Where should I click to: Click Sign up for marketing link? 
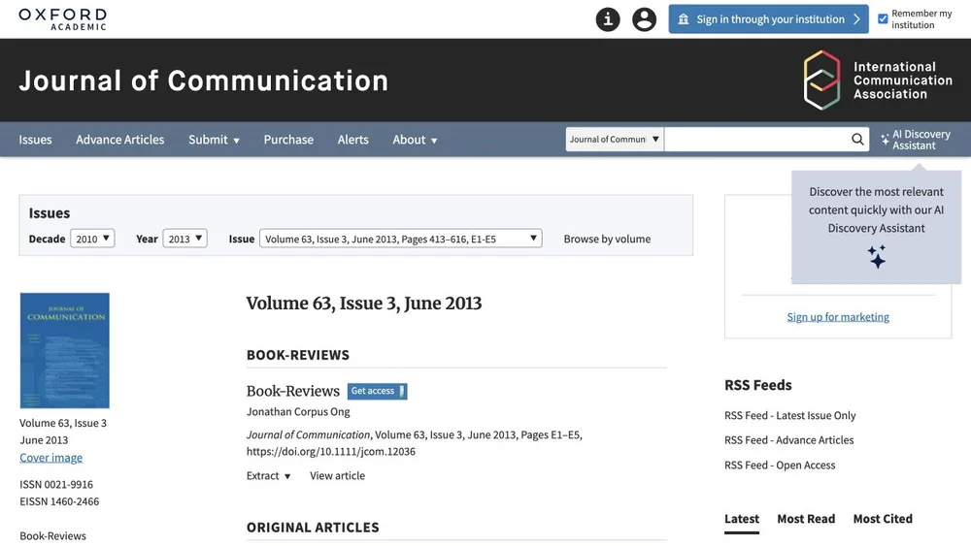point(838,316)
